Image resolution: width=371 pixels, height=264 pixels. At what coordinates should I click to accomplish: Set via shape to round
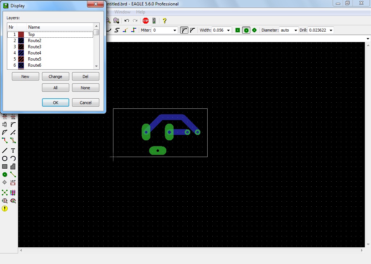point(246,30)
